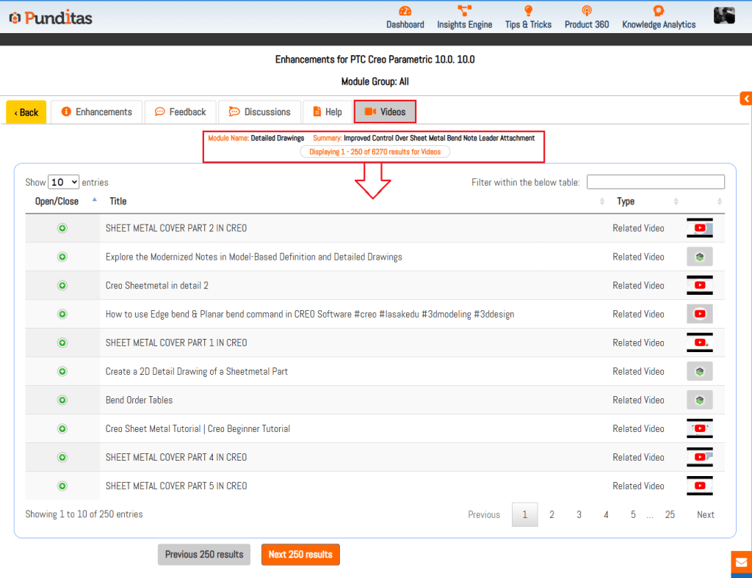Click the Next 250 results button

tap(300, 555)
